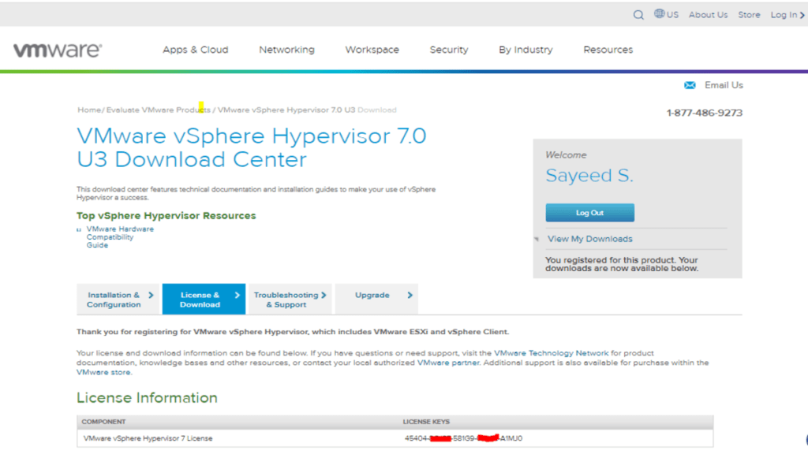Image resolution: width=808 pixels, height=454 pixels.
Task: Open the By Industry menu
Action: pos(525,49)
